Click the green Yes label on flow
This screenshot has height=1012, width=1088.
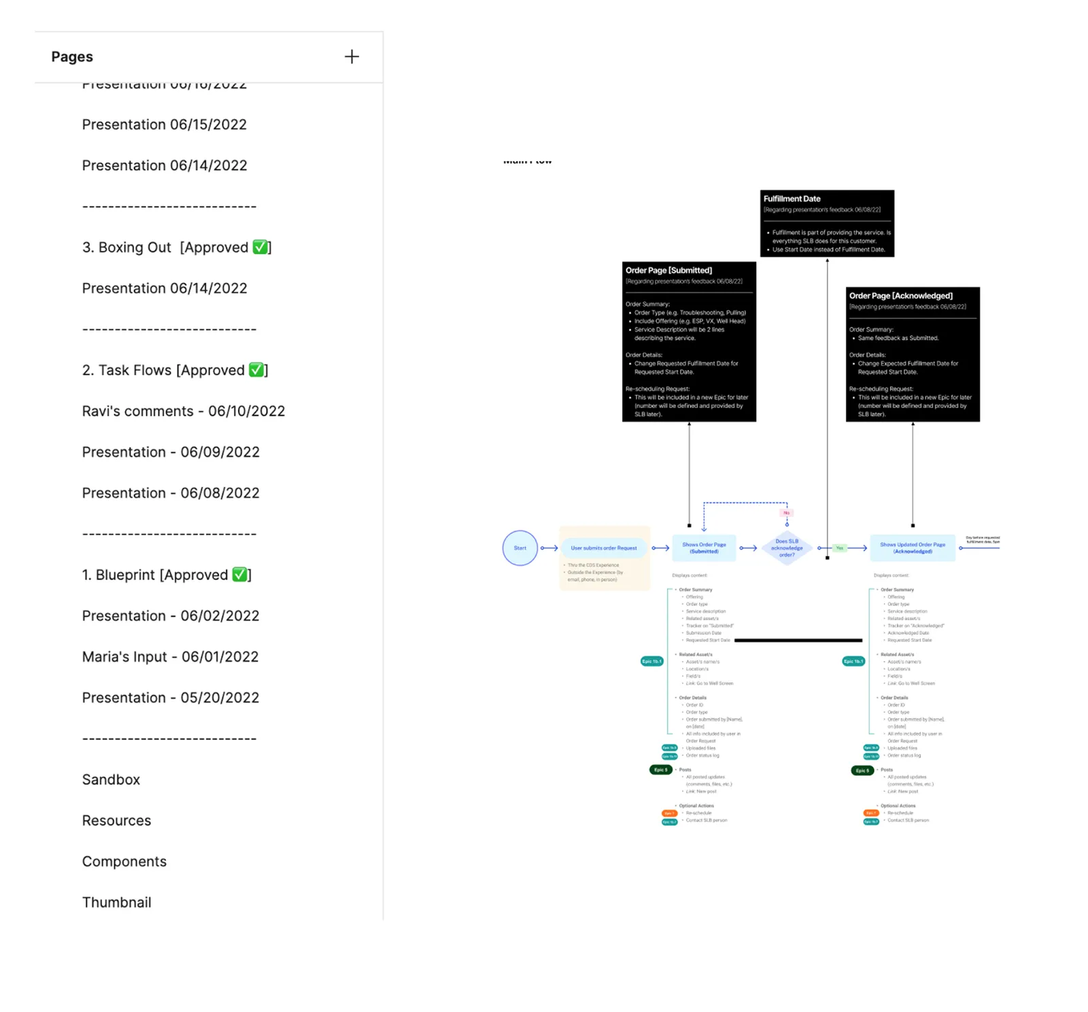coord(840,548)
